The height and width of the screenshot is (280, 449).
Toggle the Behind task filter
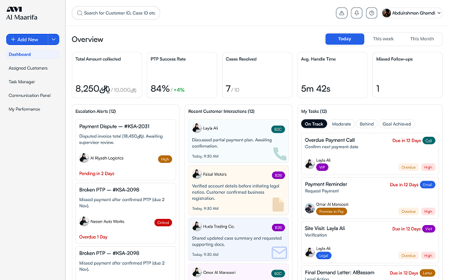coord(367,124)
